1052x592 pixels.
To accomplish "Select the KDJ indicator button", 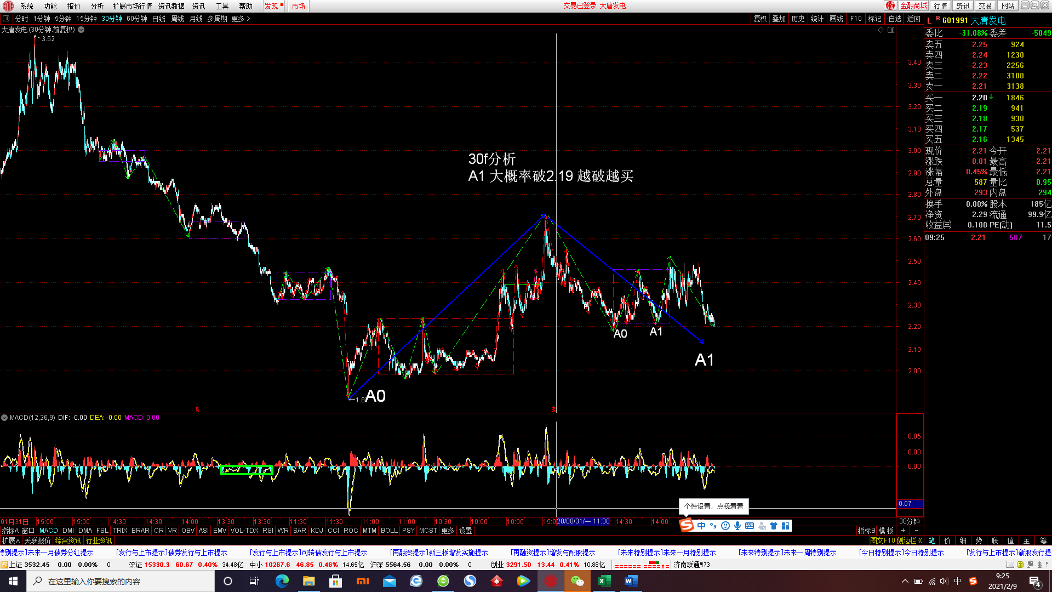I will (317, 531).
